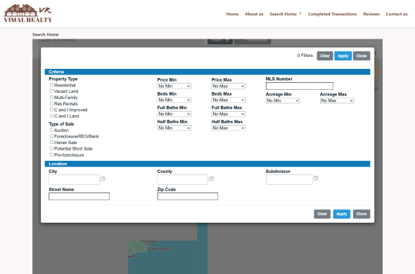The height and width of the screenshot is (274, 415).
Task: Open the Subdivision list picker icon
Action: tap(316, 178)
